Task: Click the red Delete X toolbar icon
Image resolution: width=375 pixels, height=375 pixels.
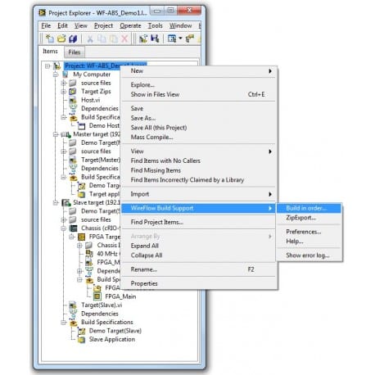Action: 124,38
